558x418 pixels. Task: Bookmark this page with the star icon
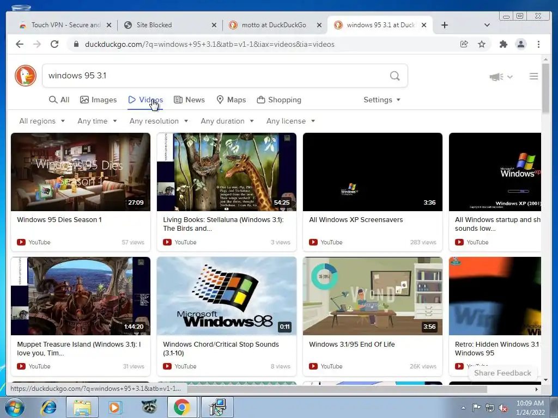(482, 44)
